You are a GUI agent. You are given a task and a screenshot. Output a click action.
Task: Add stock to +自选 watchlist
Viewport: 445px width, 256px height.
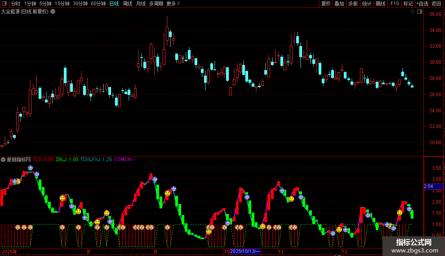(x=422, y=4)
